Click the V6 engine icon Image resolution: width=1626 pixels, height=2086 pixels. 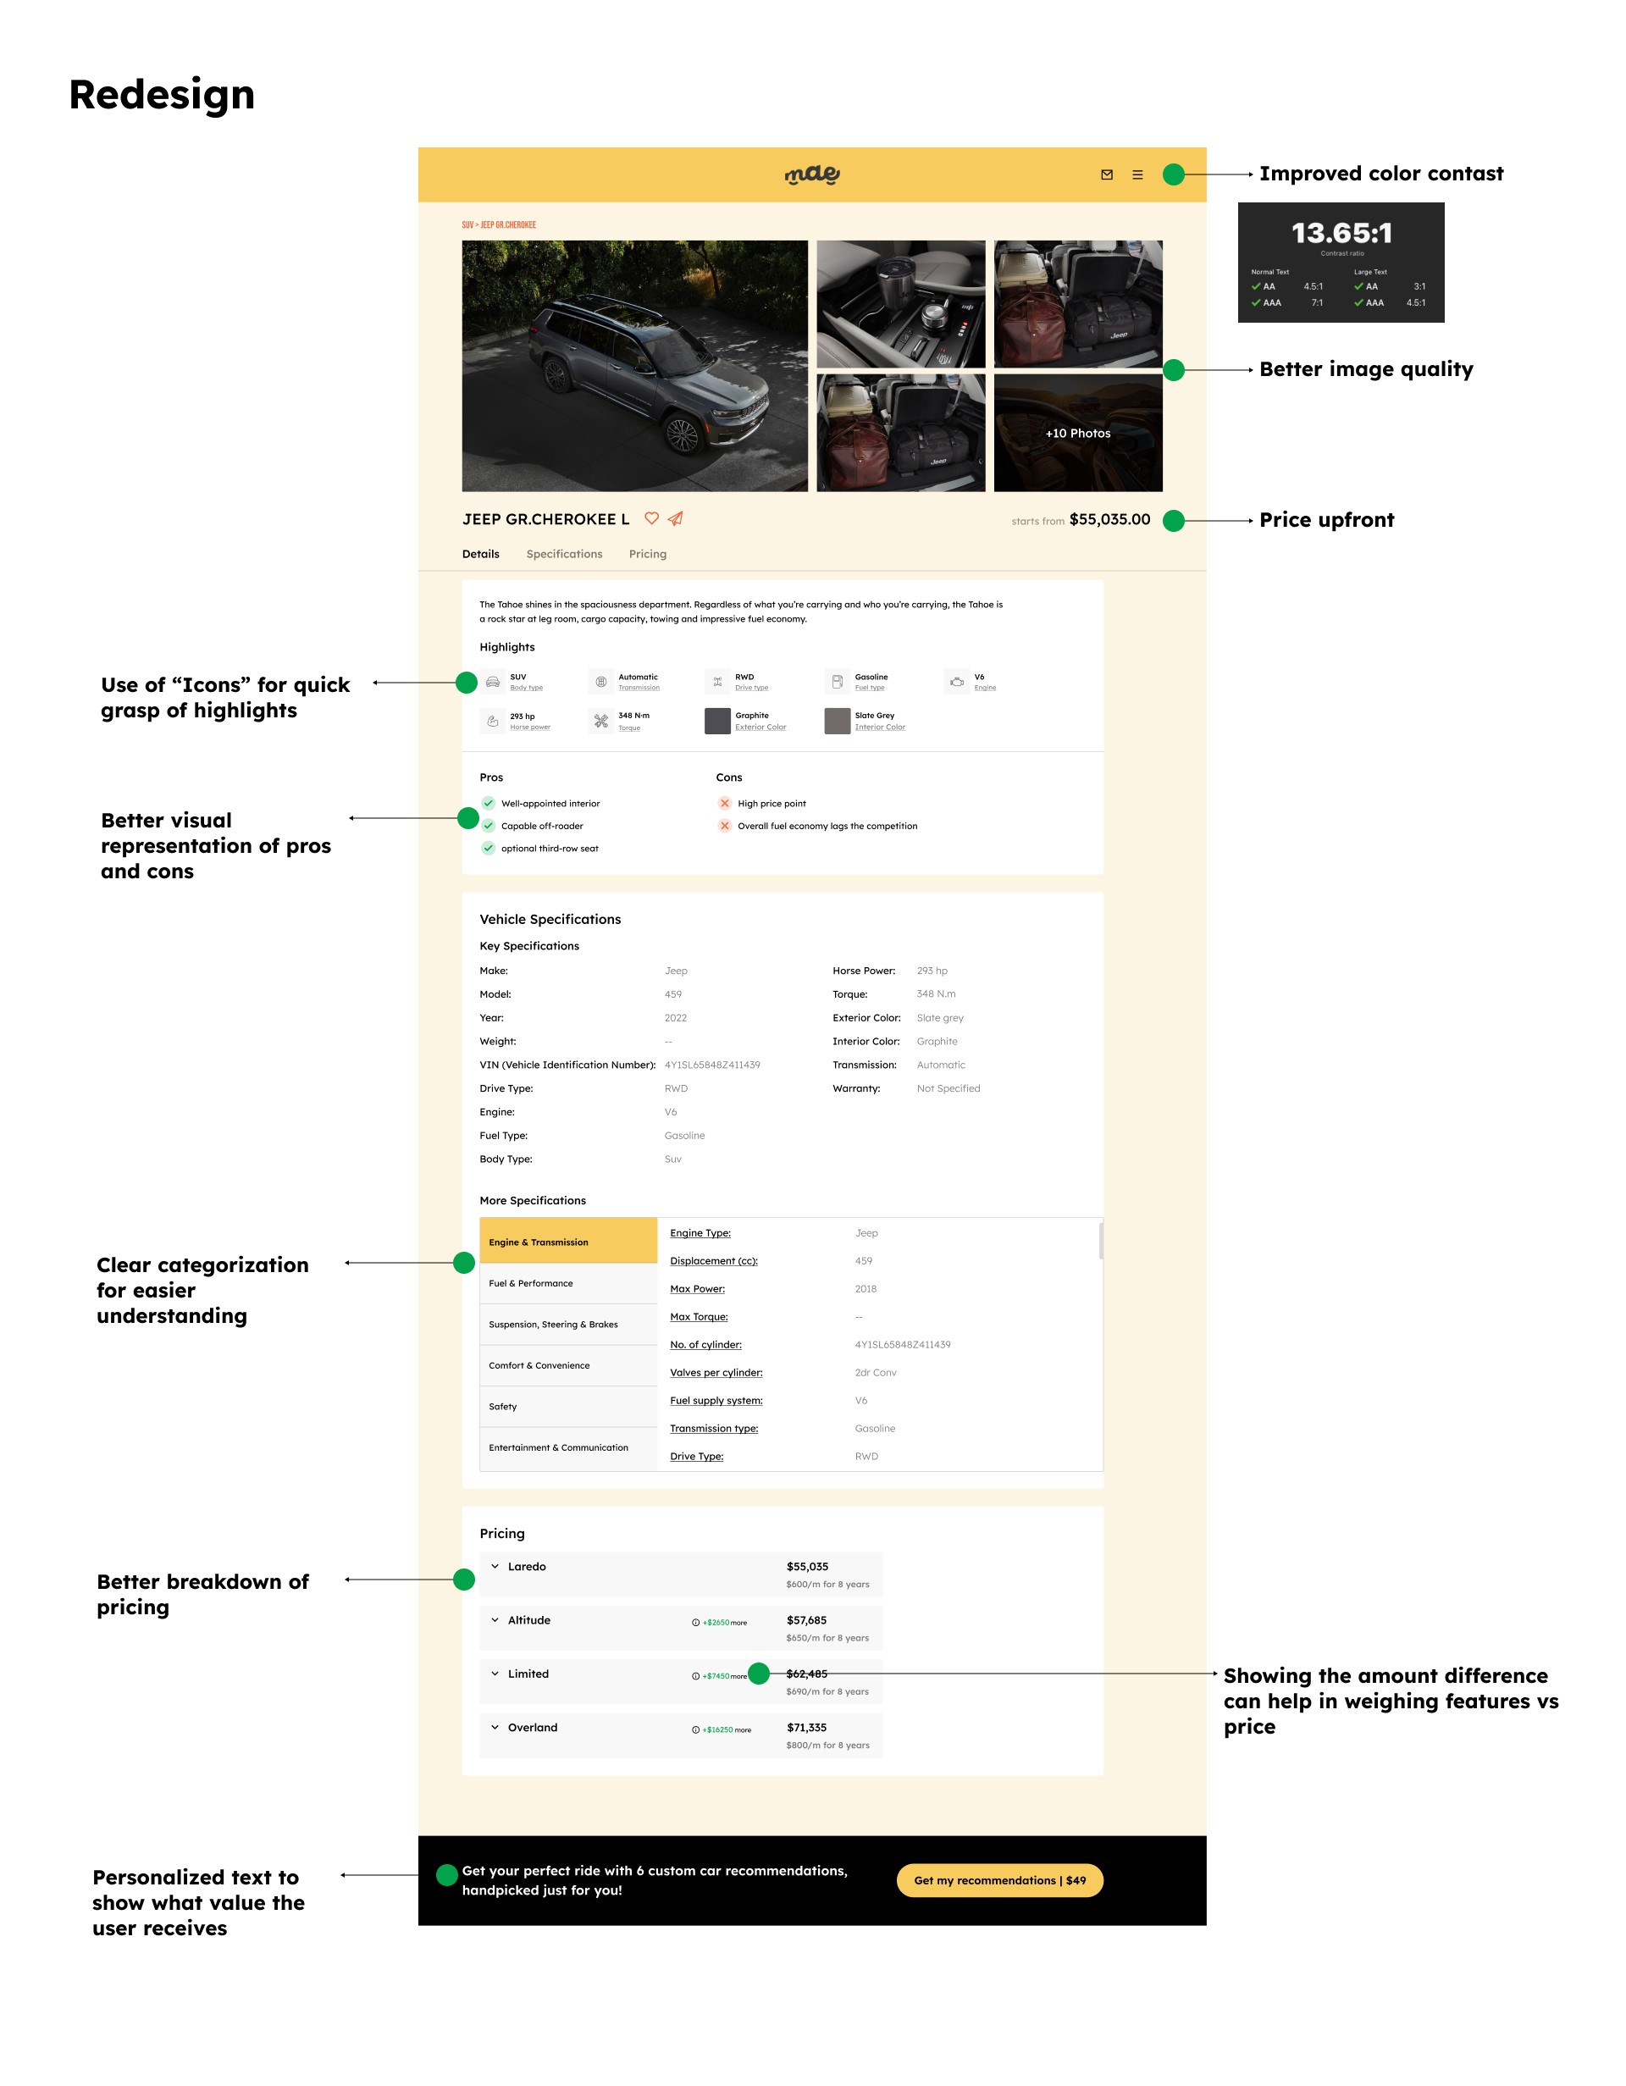[957, 682]
